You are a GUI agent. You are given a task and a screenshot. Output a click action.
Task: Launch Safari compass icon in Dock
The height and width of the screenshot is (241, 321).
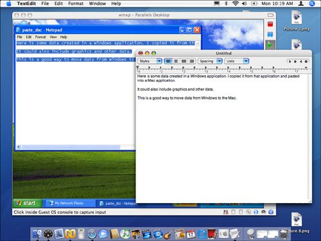(x=92, y=234)
